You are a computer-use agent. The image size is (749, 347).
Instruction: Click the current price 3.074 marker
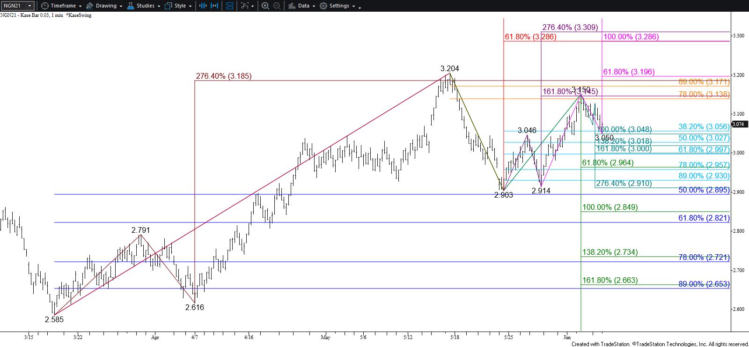[x=738, y=124]
